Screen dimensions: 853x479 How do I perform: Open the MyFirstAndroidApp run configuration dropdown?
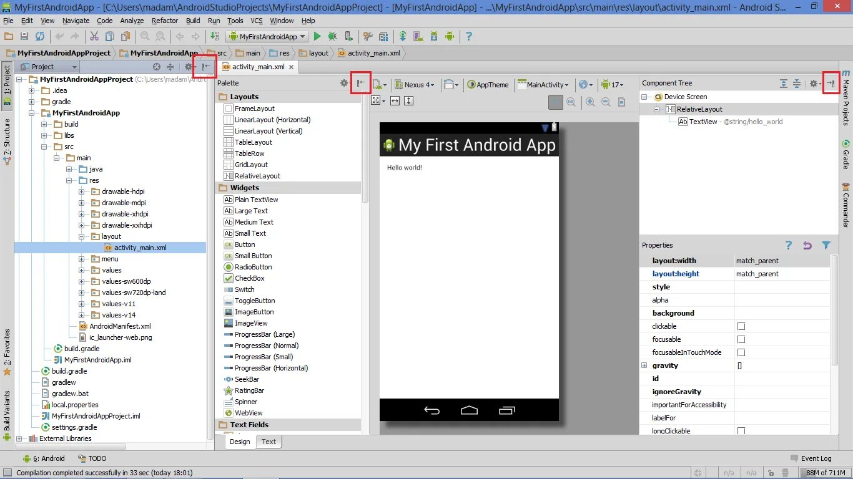point(267,37)
